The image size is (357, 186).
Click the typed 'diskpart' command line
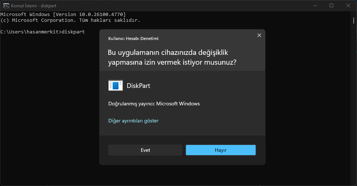pos(43,32)
